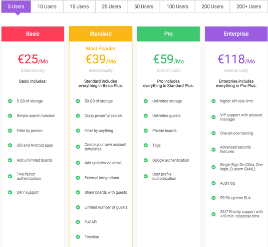This screenshot has height=247, width=268.
Task: Click the checkmark icon beside 5 GB of storage
Action: click(x=10, y=101)
